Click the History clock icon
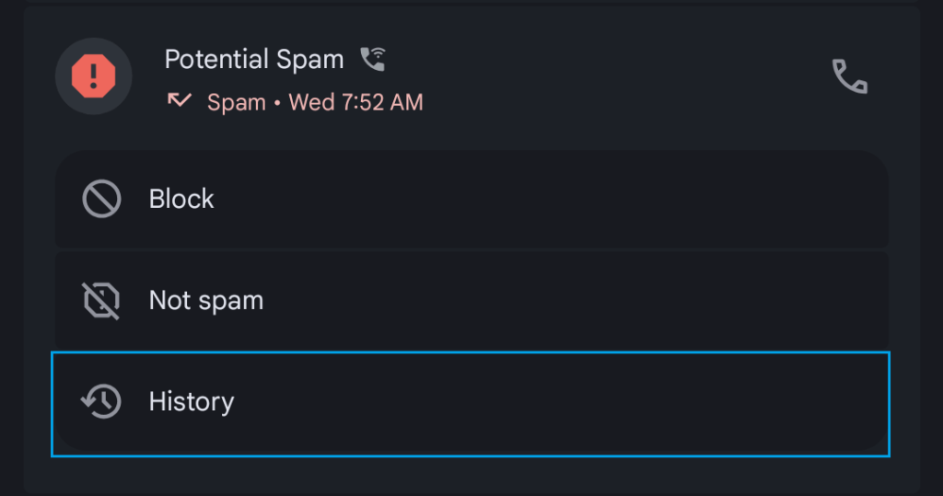The width and height of the screenshot is (943, 496). 101,401
